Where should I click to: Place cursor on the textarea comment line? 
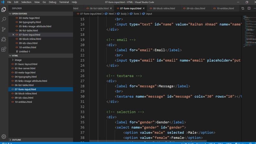click(x=124, y=76)
